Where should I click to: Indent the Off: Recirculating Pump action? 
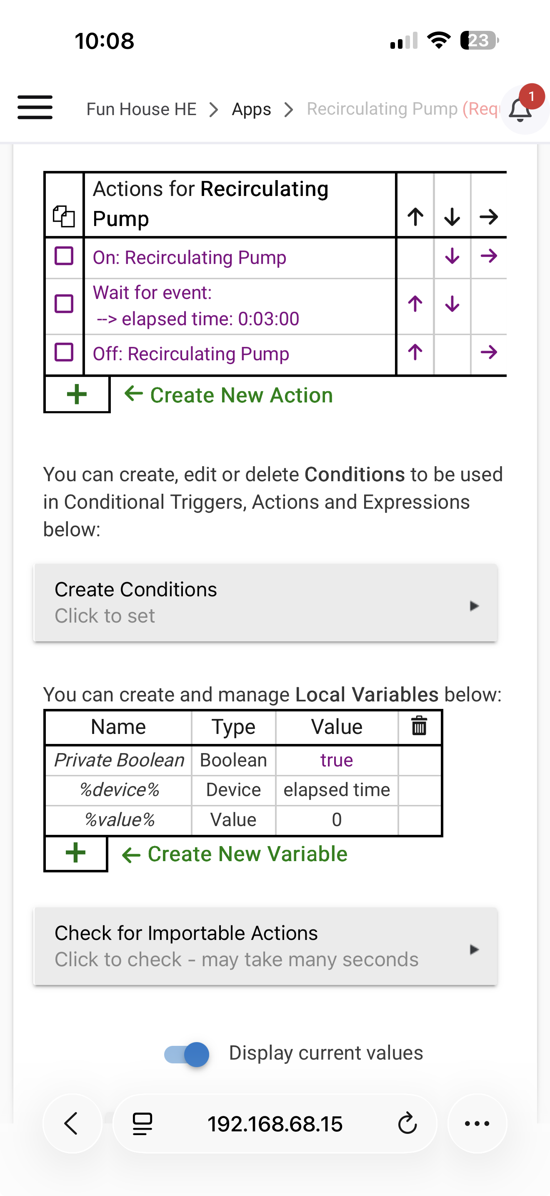coord(489,352)
